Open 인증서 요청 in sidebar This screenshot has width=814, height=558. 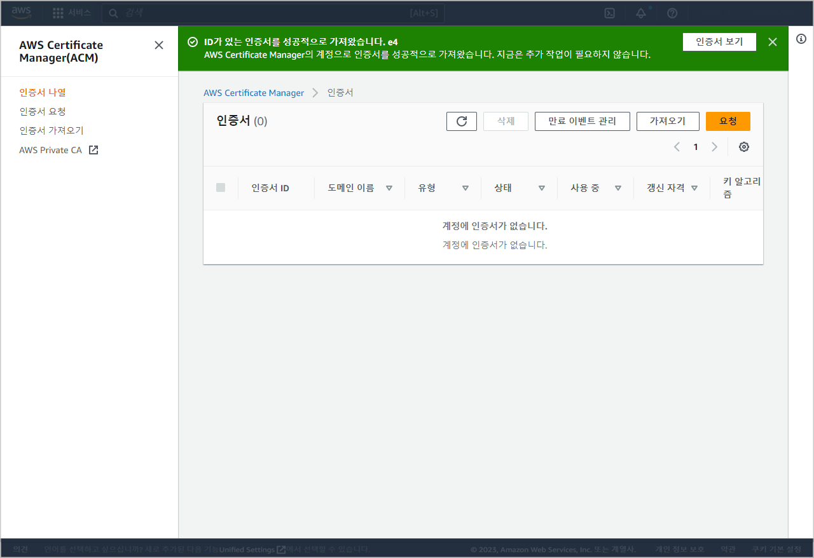(43, 111)
